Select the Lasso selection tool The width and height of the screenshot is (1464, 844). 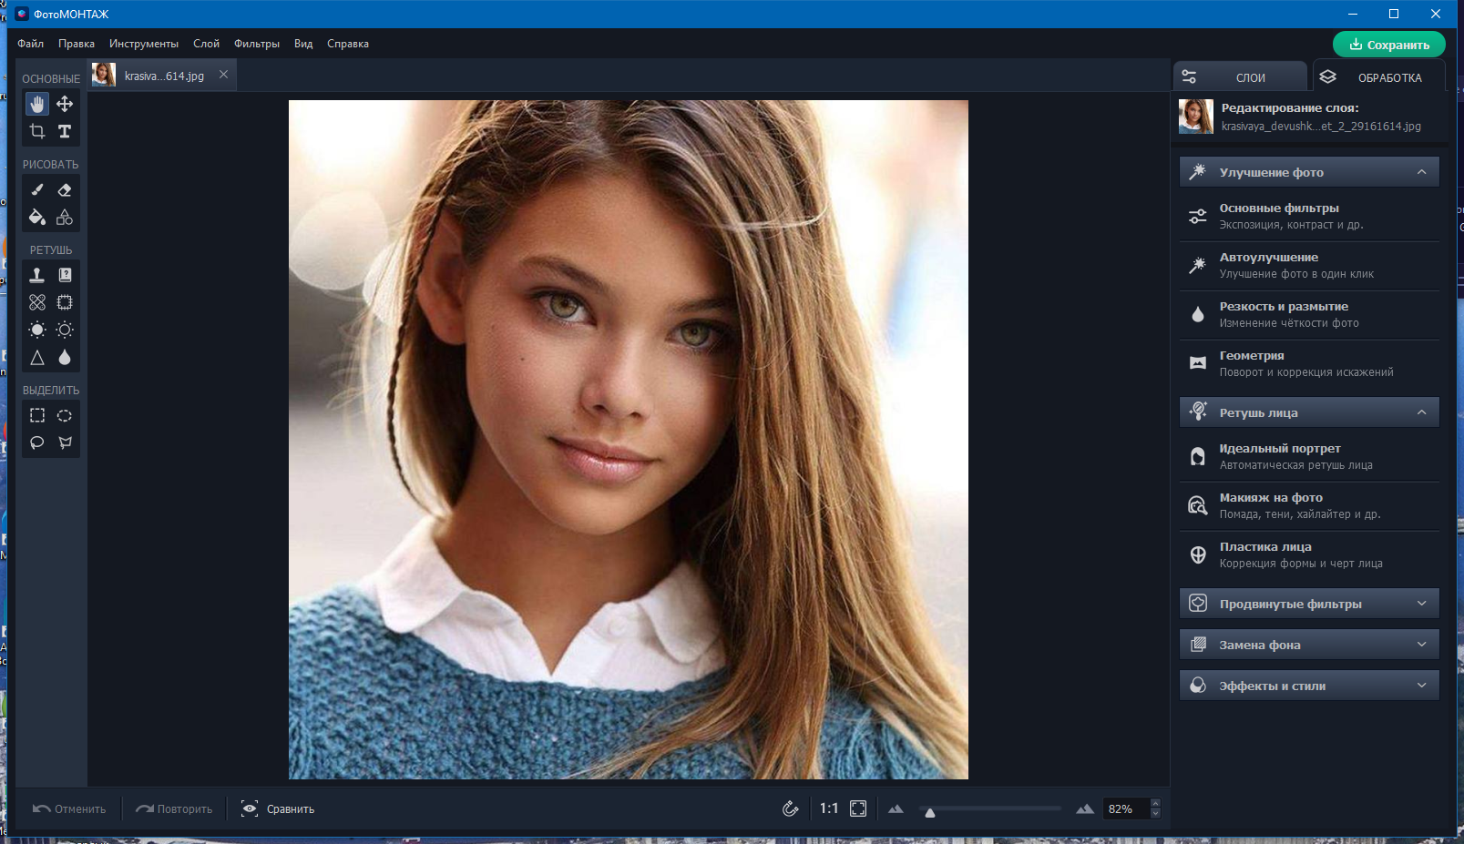37,442
